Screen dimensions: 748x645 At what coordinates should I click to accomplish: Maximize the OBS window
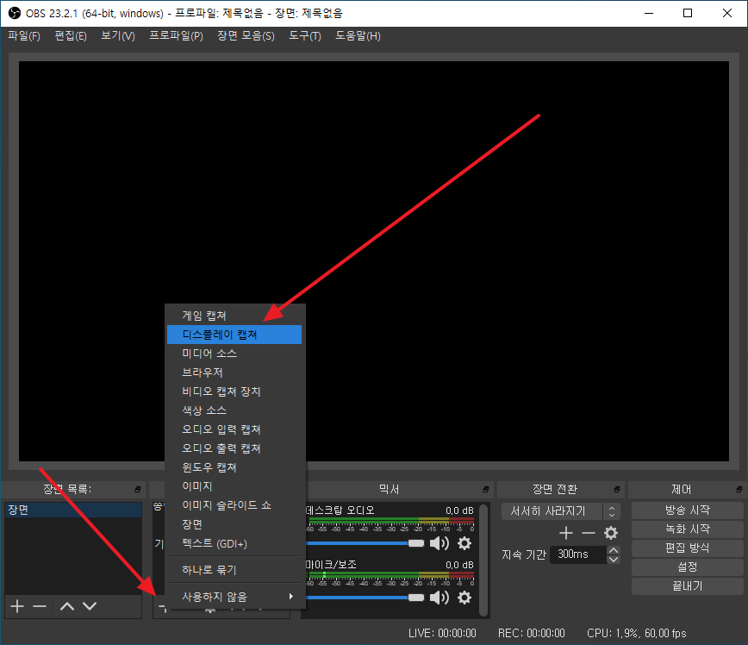pyautogui.click(x=688, y=13)
